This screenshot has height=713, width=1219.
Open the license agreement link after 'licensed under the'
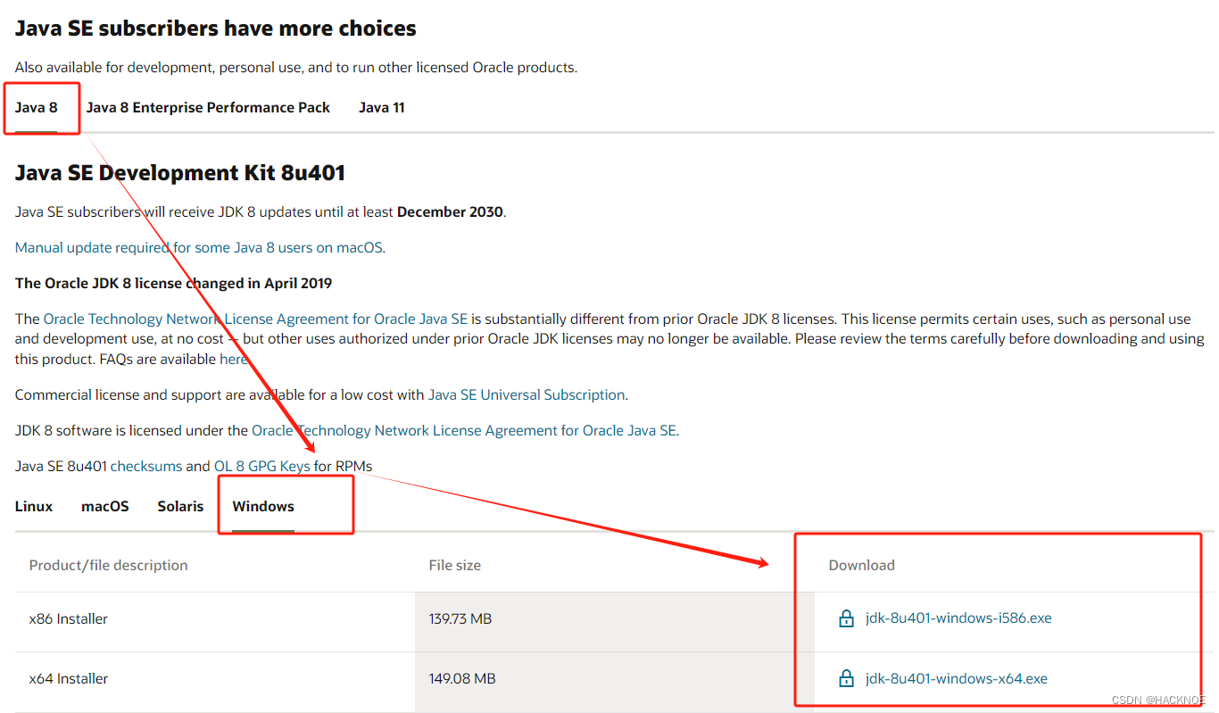[464, 430]
